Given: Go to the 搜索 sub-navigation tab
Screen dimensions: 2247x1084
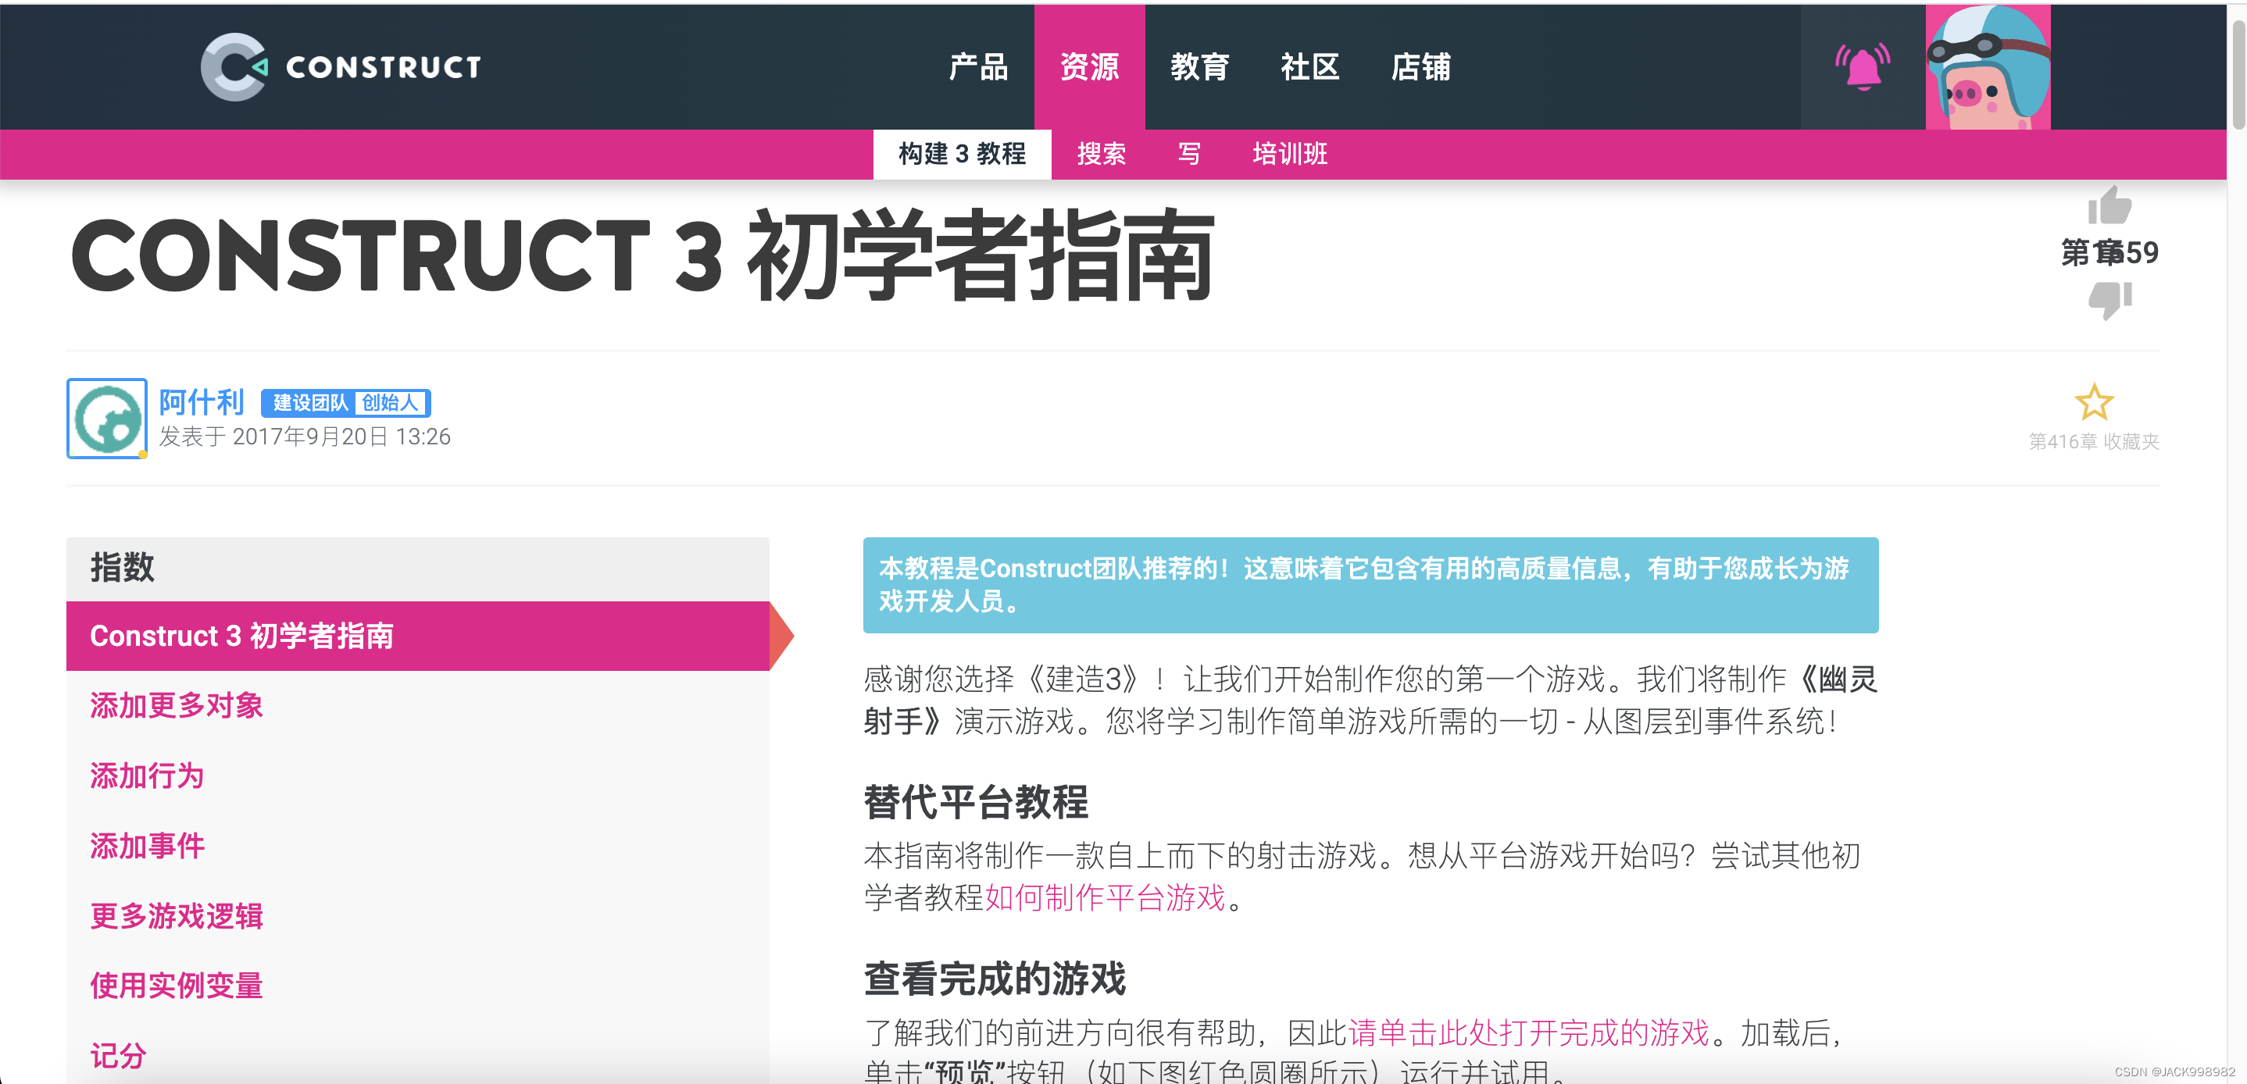Looking at the screenshot, I should pyautogui.click(x=1101, y=155).
